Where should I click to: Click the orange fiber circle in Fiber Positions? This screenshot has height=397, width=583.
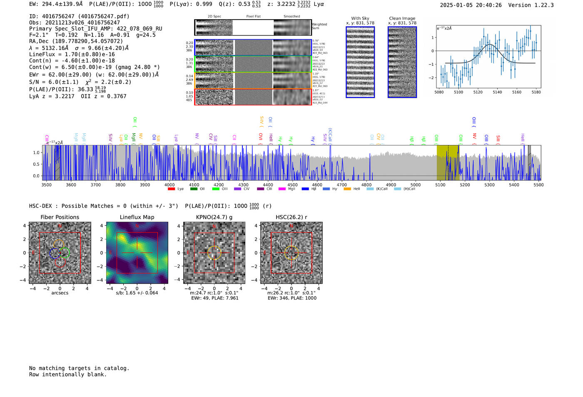tap(59, 245)
